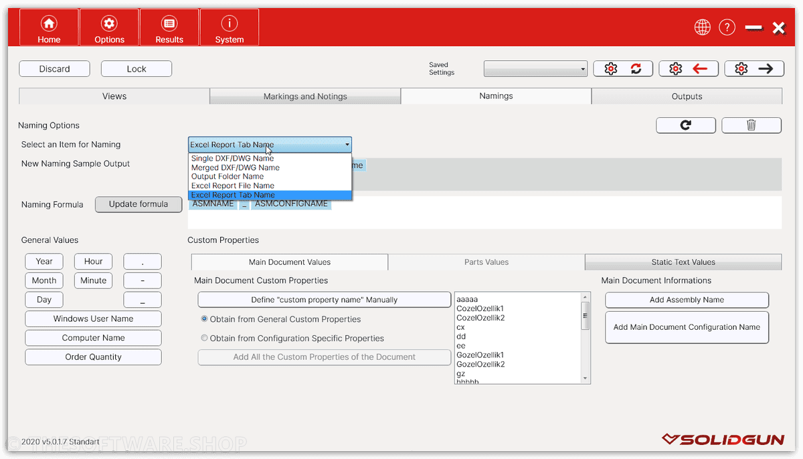This screenshot has width=803, height=459.
Task: Choose Single DXF/DWG Name option
Action: (x=270, y=159)
